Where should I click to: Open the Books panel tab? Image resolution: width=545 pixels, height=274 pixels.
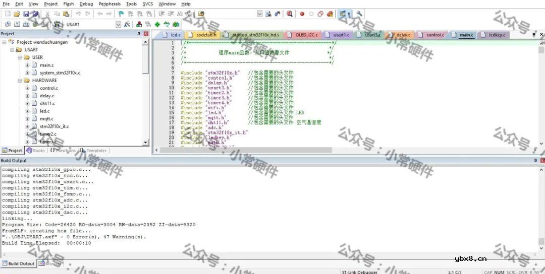coord(35,151)
